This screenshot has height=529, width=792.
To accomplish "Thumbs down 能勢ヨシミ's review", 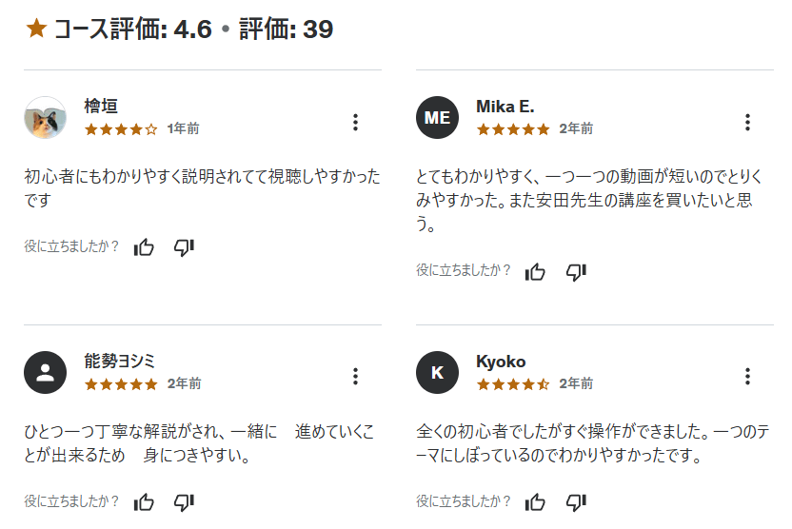I will [184, 502].
